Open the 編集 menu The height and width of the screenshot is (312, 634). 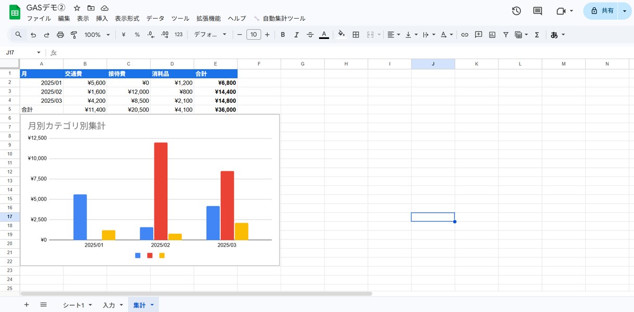click(64, 19)
